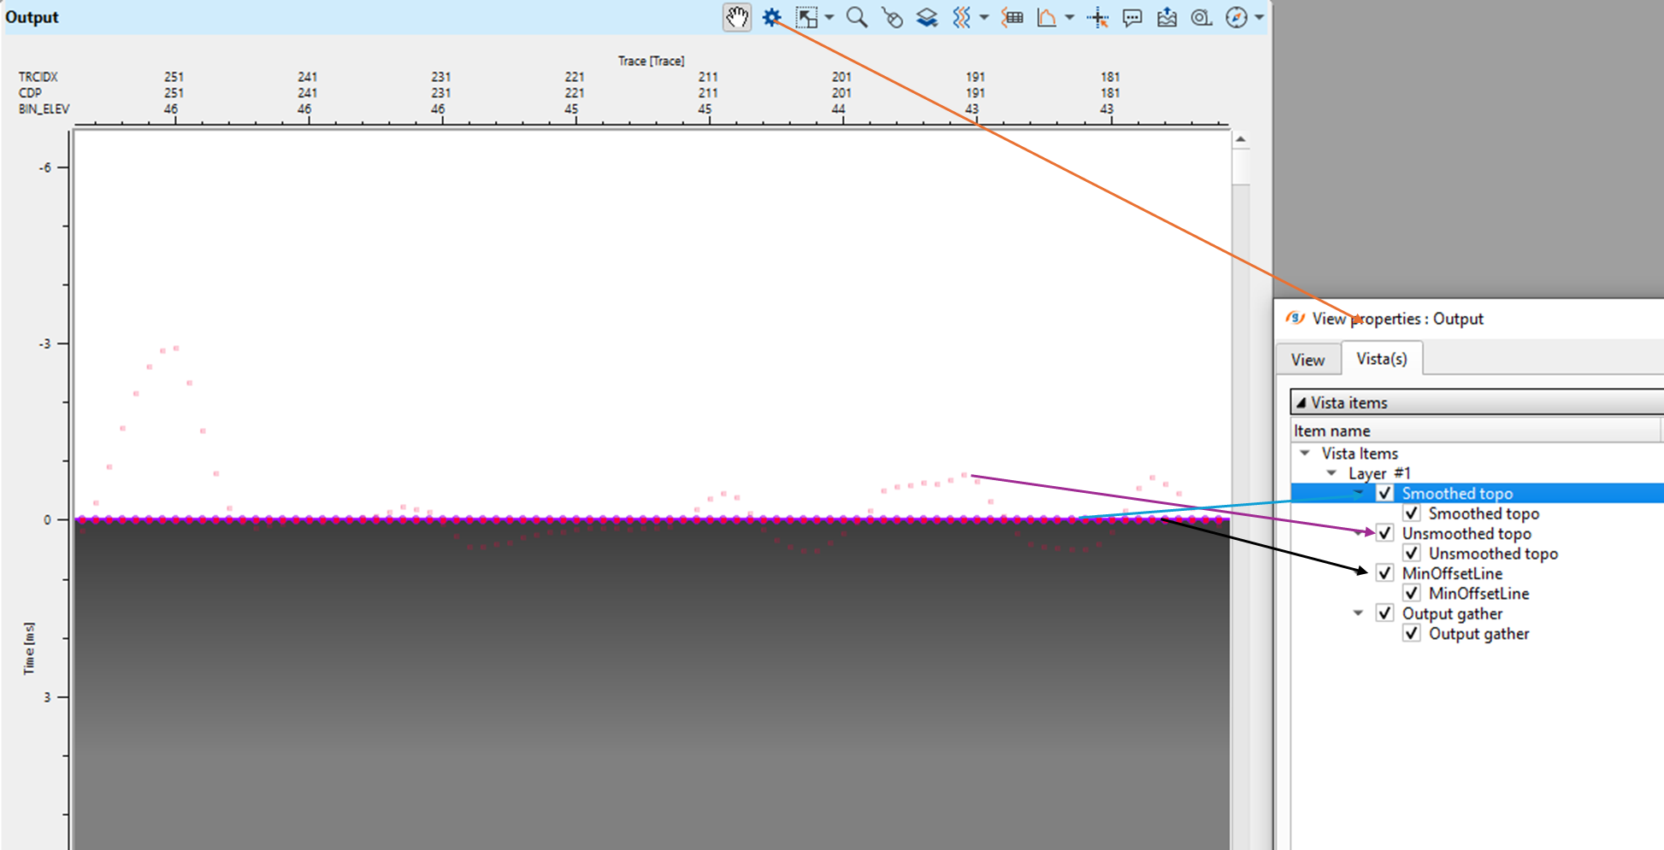Click the trace table icon
The height and width of the screenshot is (850, 1664).
pos(1012,17)
